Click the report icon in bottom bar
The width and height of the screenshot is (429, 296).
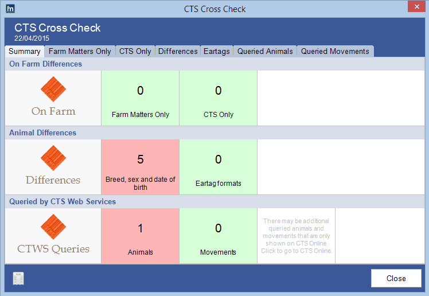point(19,279)
